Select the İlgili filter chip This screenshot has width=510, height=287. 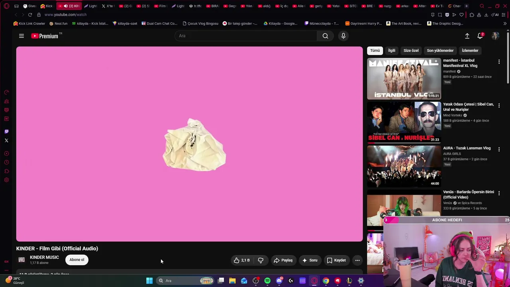(x=392, y=51)
